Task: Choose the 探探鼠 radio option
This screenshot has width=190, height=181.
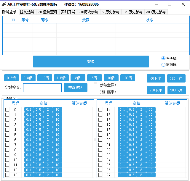Action: pyautogui.click(x=164, y=64)
